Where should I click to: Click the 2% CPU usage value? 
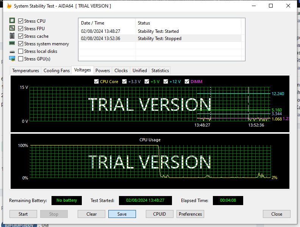pyautogui.click(x=274, y=178)
